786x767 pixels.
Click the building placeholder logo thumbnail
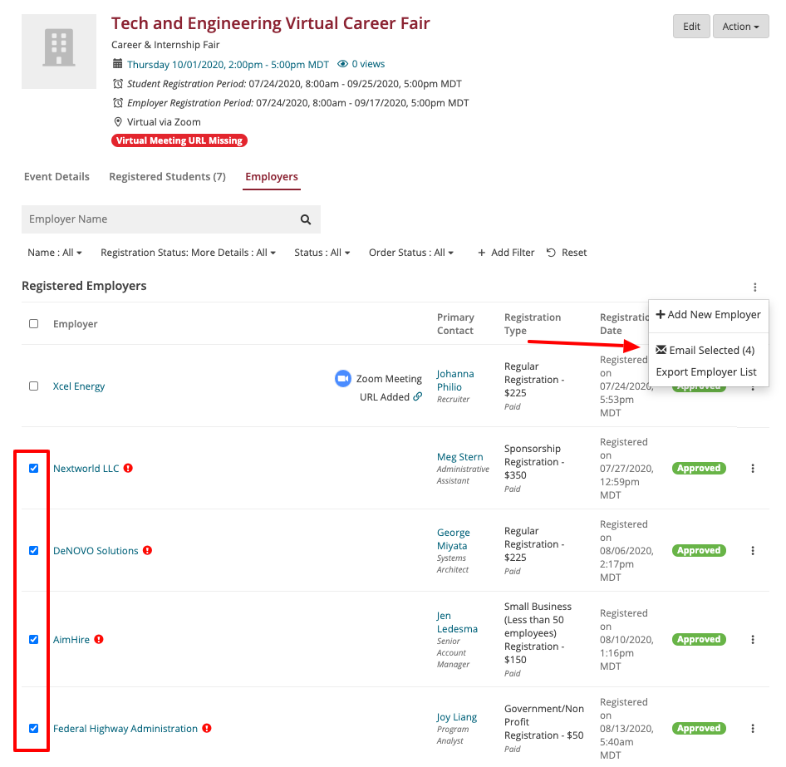[59, 50]
